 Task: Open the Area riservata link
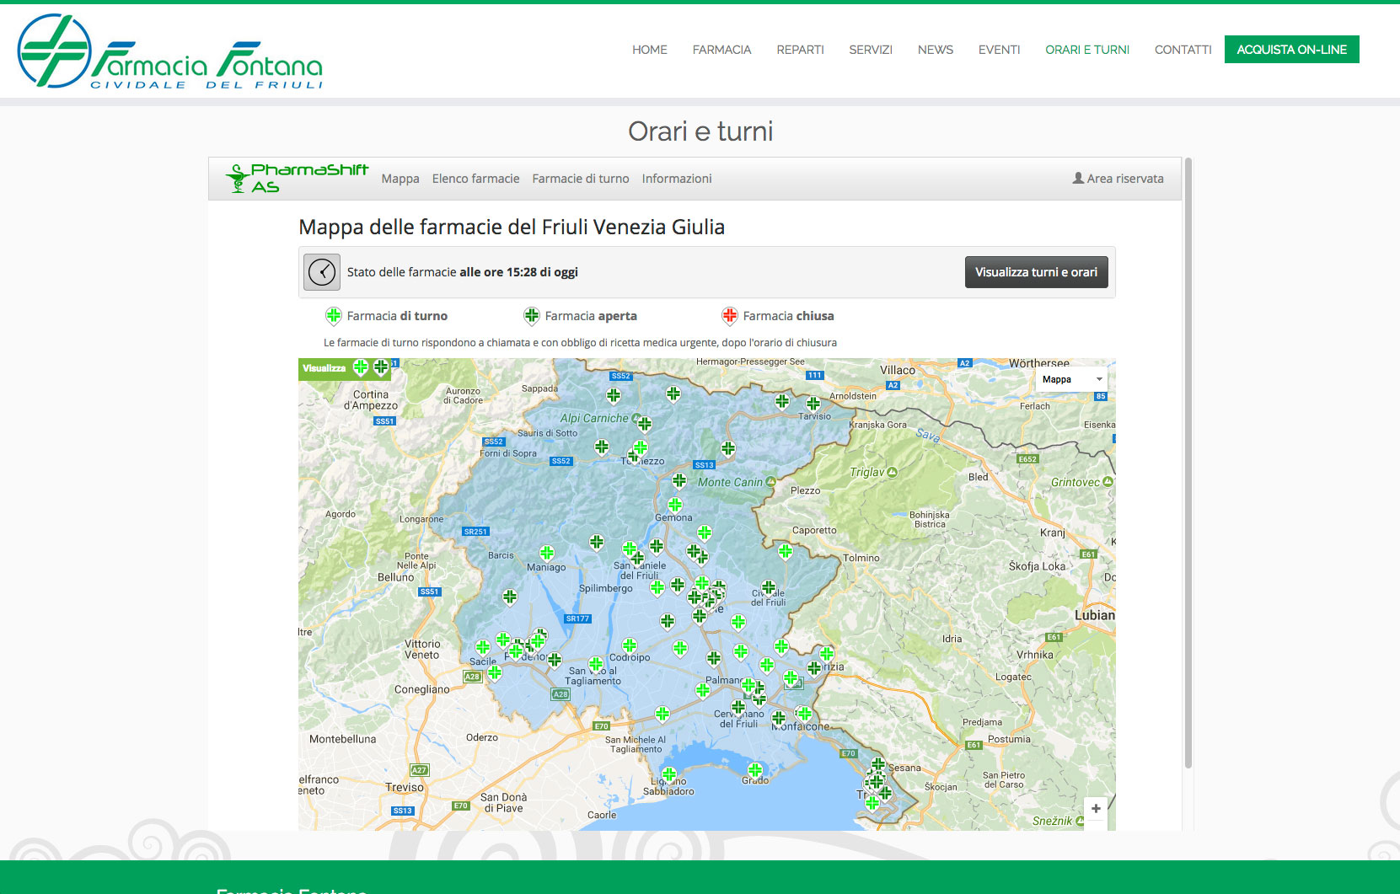point(1118,179)
